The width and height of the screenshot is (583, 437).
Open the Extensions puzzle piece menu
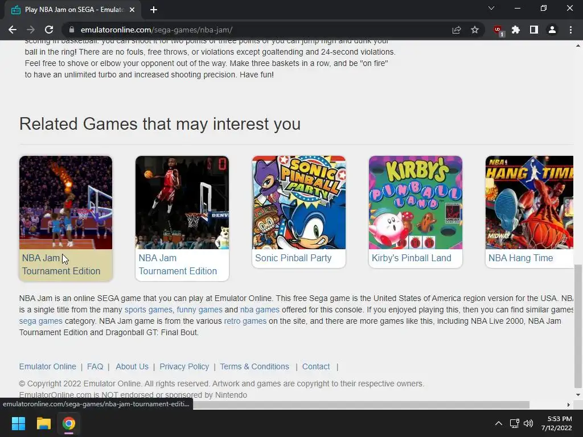tap(516, 30)
